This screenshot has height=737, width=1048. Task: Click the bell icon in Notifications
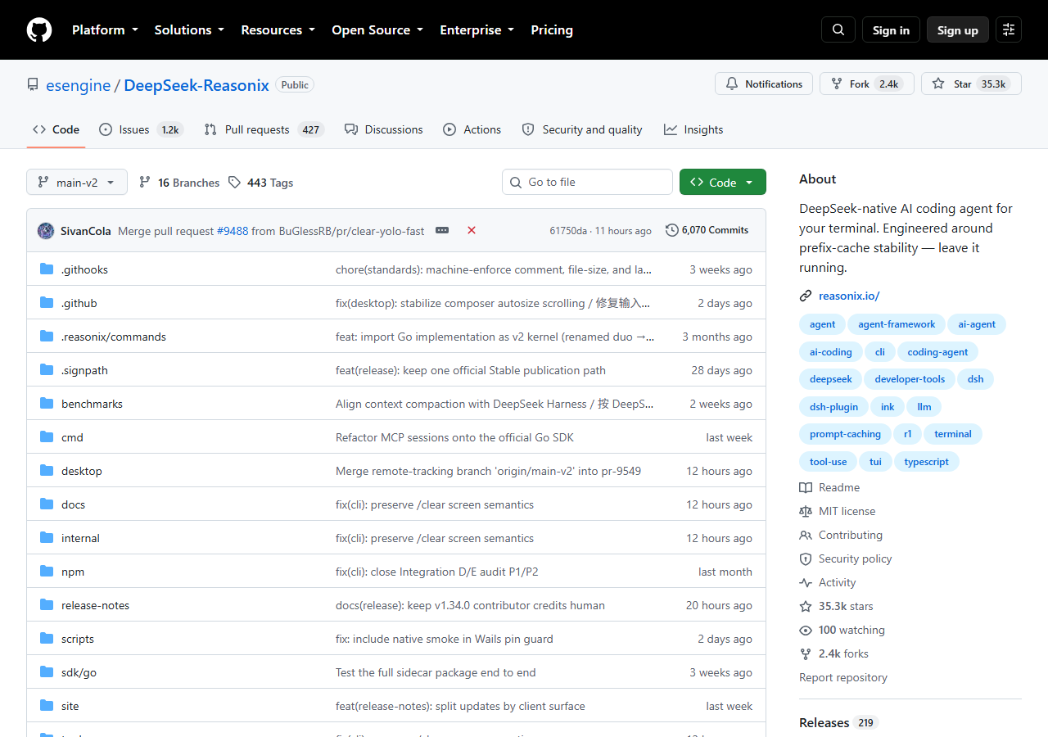tap(732, 84)
